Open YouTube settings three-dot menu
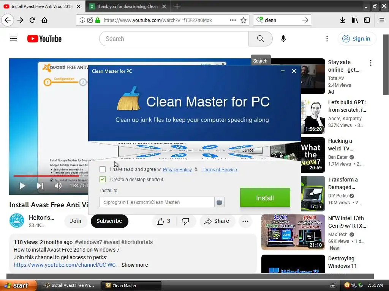 point(327,39)
